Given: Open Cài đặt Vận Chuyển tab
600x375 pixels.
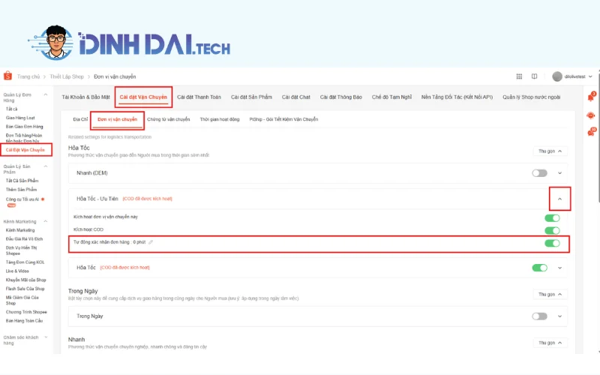Looking at the screenshot, I should (x=143, y=97).
